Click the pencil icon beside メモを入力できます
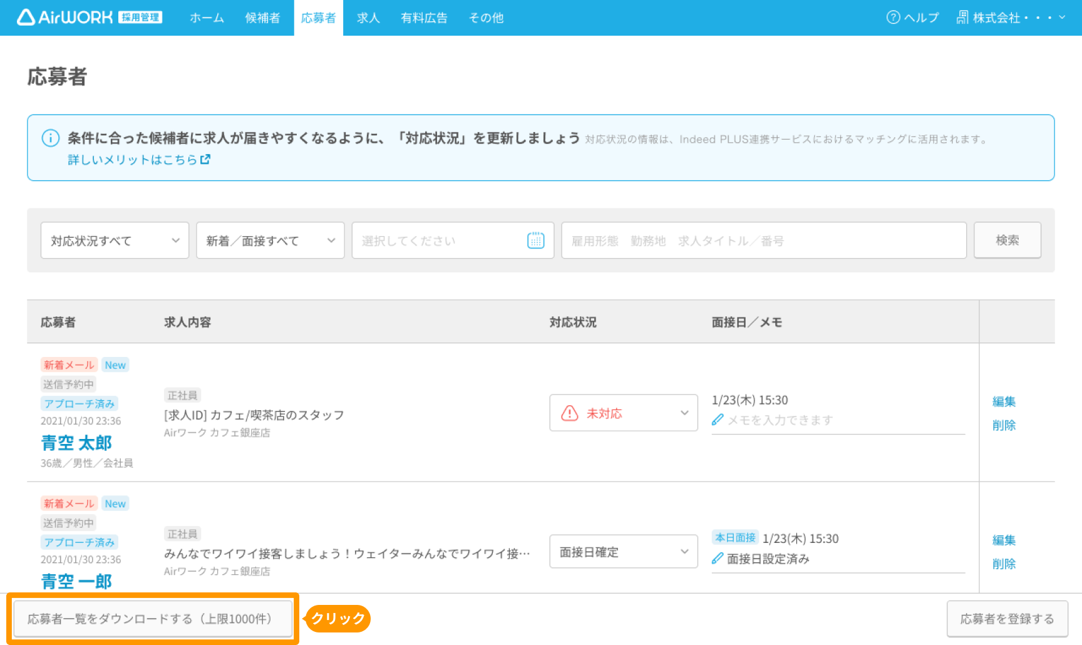This screenshot has height=645, width=1082. (718, 420)
